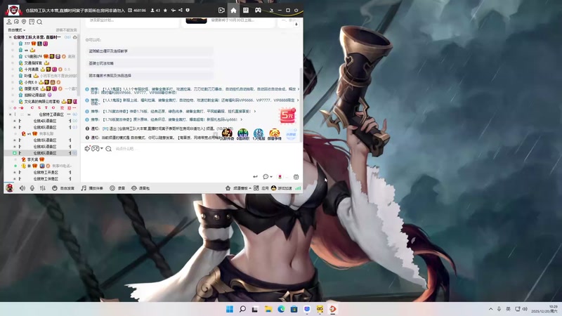
Task: Open the 频道模板 channel template dropdown
Action: point(238,188)
